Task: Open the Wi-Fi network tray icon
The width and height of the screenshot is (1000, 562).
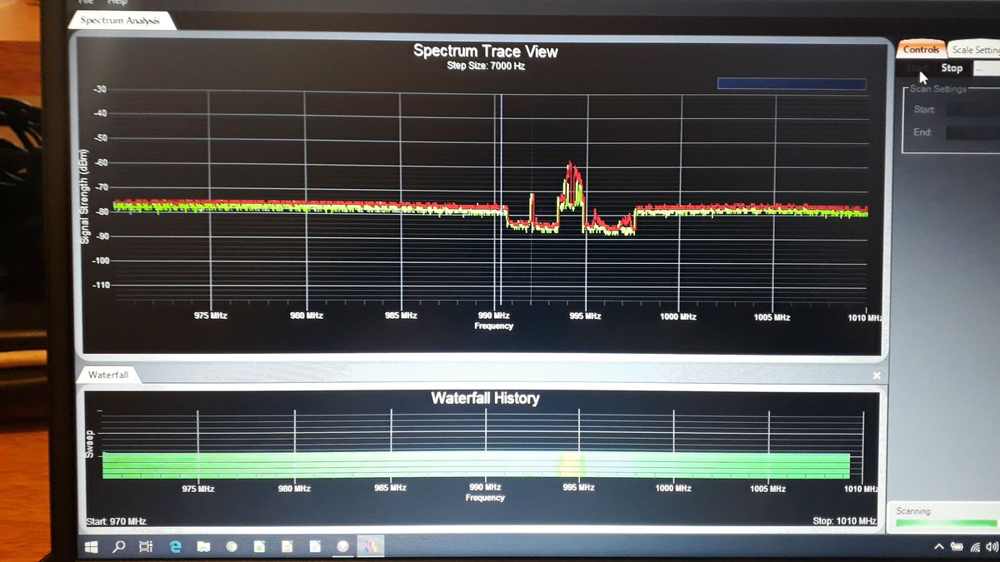Action: coord(974,547)
